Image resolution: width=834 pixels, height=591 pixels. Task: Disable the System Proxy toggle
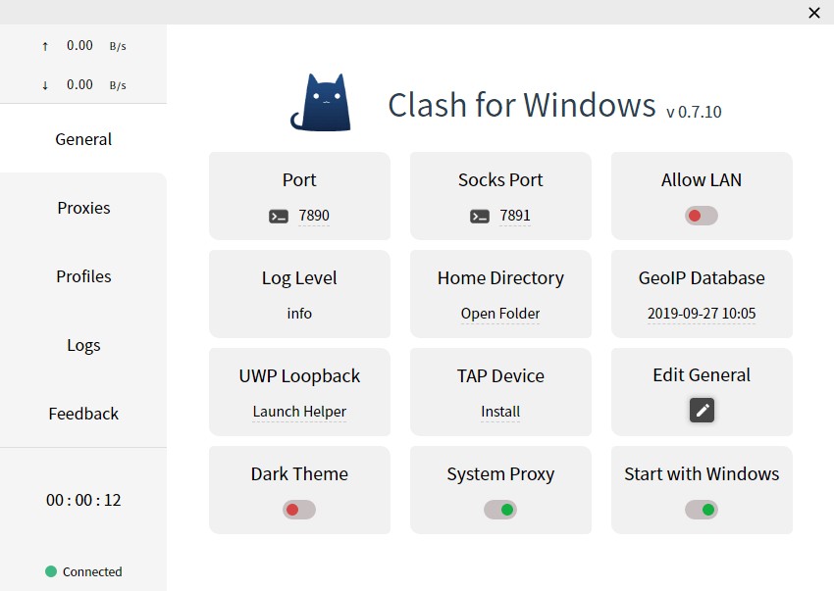tap(500, 510)
